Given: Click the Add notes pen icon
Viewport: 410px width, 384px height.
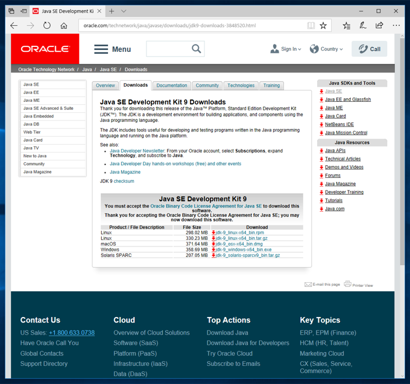Looking at the screenshot, I should tap(363, 25).
